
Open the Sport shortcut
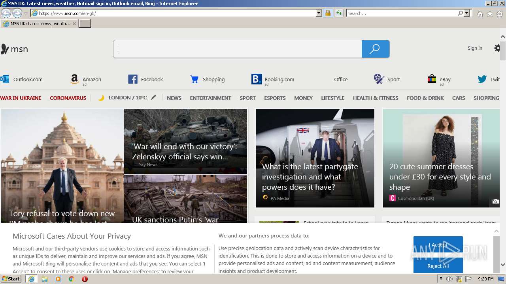[x=387, y=79]
